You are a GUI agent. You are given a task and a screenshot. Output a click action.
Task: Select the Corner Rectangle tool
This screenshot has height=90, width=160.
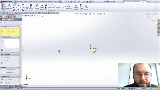pos(14,8)
